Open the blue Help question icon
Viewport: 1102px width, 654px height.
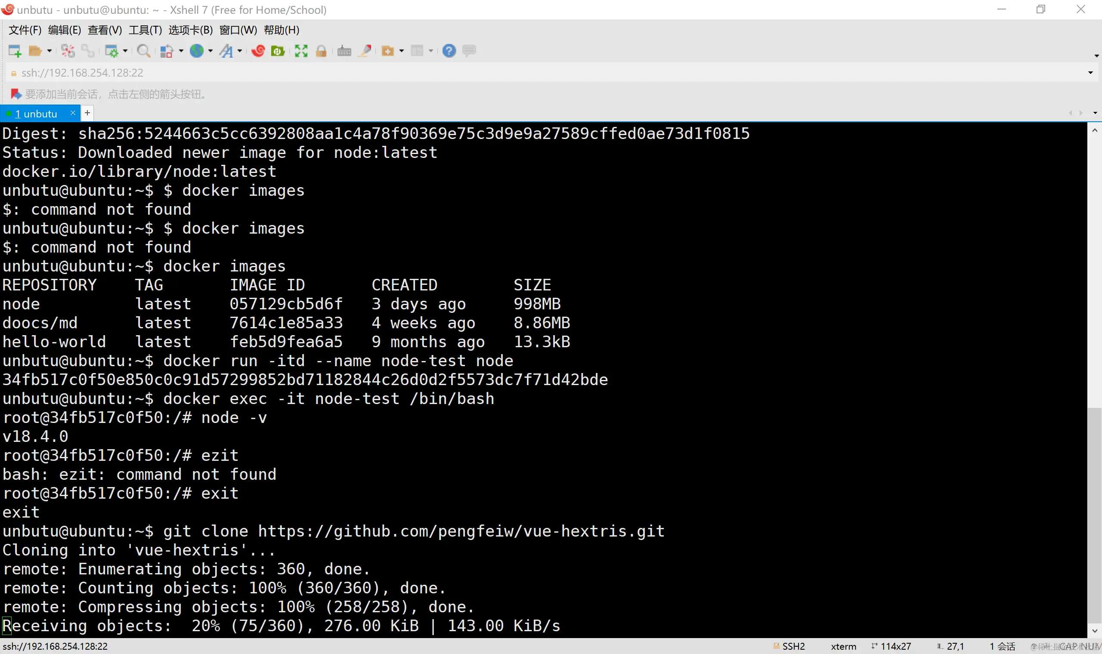click(449, 51)
